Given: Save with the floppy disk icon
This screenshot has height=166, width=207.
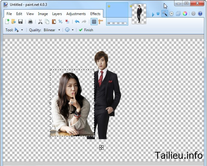Looking at the screenshot, I should (20, 21).
